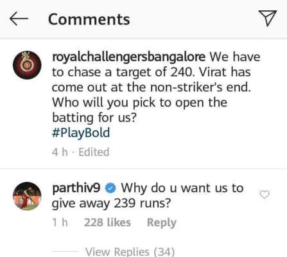The image size is (287, 257).
Task: View the parthiv9 profile picture
Action: click(x=27, y=196)
